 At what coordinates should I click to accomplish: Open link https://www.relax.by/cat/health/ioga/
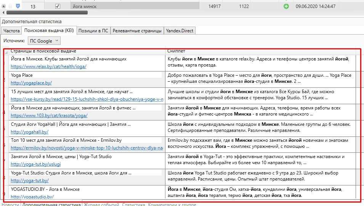point(48,67)
